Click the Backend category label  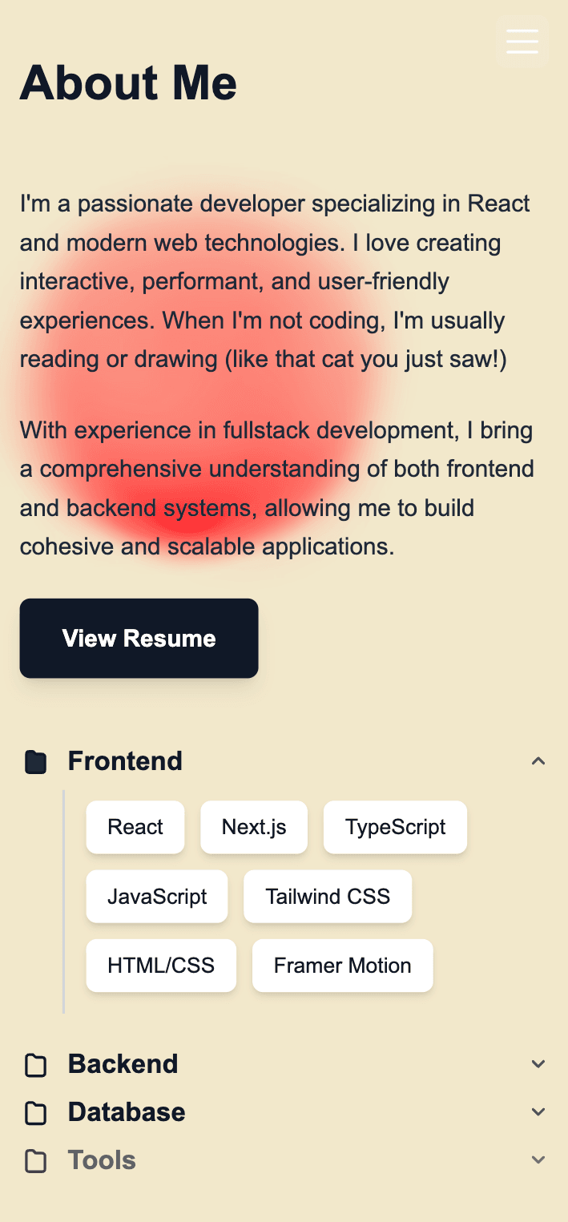click(x=123, y=1064)
